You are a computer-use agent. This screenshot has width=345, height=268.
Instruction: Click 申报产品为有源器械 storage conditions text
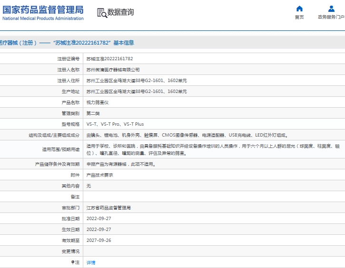121,164
